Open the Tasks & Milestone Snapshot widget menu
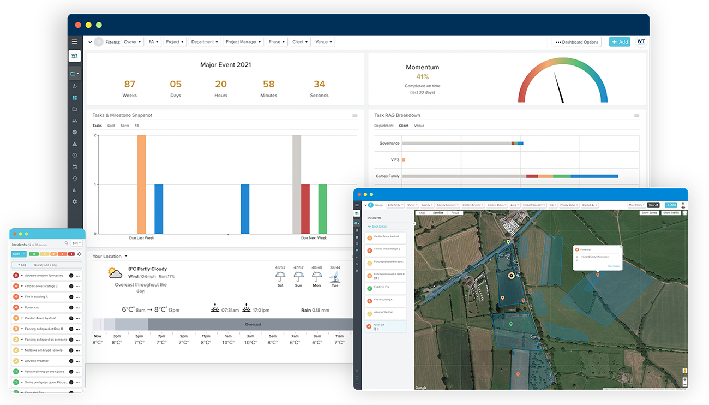The width and height of the screenshot is (709, 405). pos(355,115)
